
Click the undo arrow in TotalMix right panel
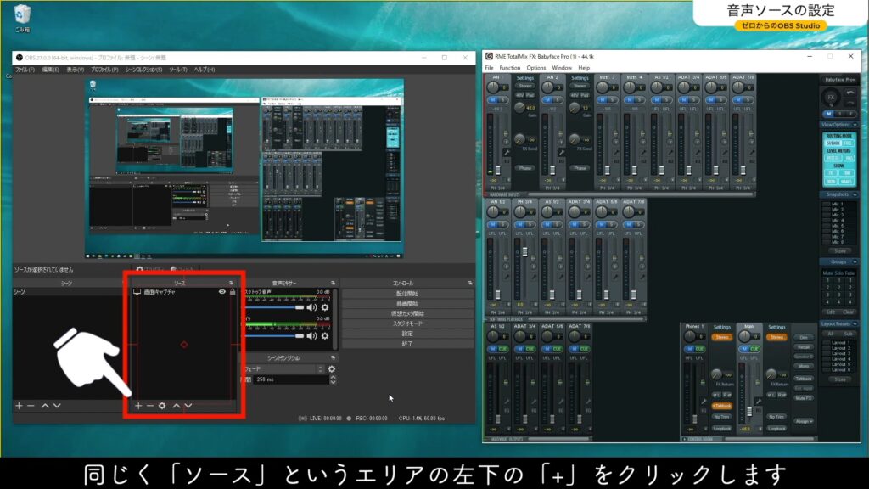point(849,93)
